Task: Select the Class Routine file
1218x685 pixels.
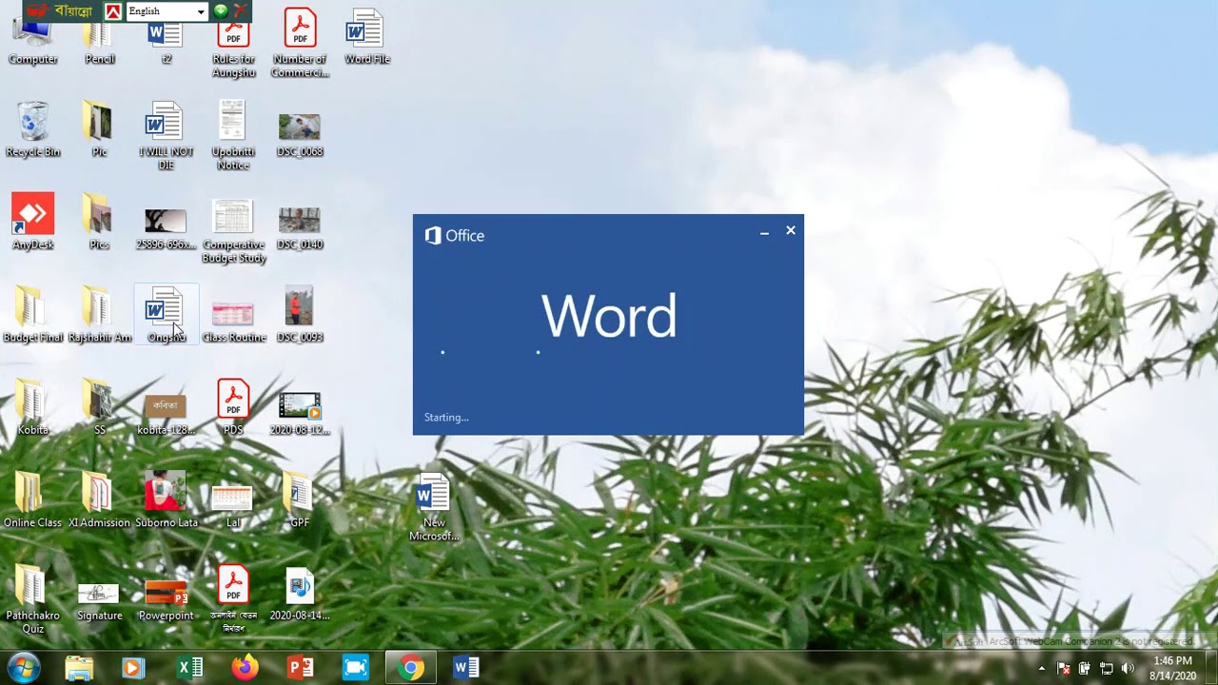Action: 233,322
